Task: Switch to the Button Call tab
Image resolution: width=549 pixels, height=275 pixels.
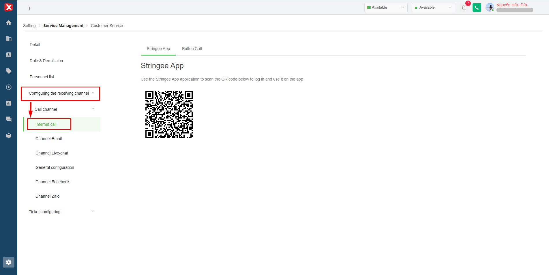Action: pyautogui.click(x=192, y=49)
